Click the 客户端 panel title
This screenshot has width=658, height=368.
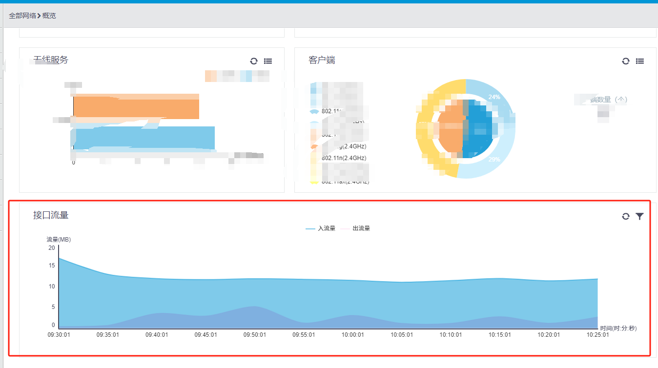click(322, 60)
